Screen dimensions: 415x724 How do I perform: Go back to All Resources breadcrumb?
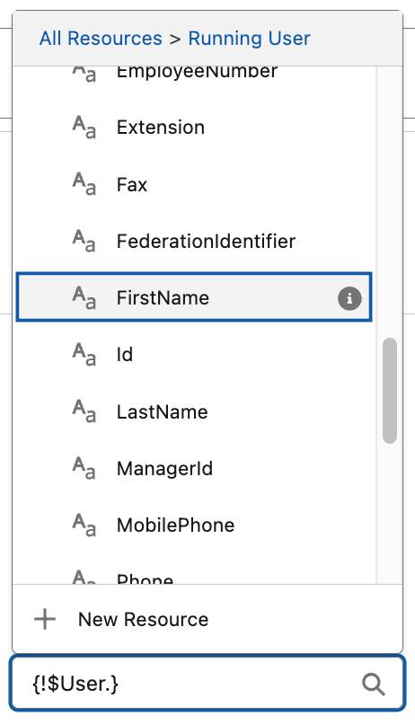pyautogui.click(x=101, y=39)
